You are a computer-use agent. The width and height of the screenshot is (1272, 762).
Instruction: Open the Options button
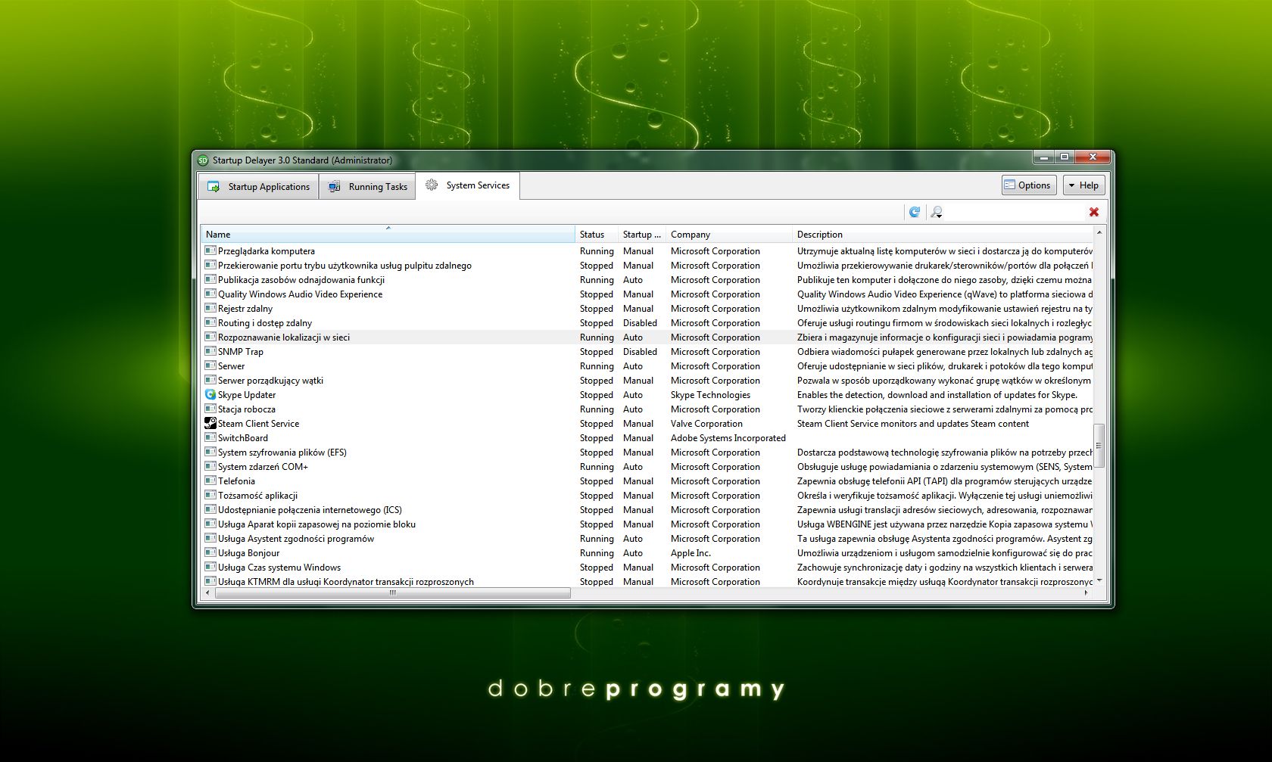pyautogui.click(x=1029, y=185)
